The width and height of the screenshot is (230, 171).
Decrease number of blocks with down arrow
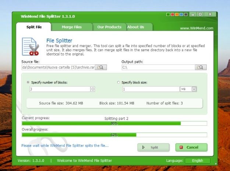pos(93,90)
